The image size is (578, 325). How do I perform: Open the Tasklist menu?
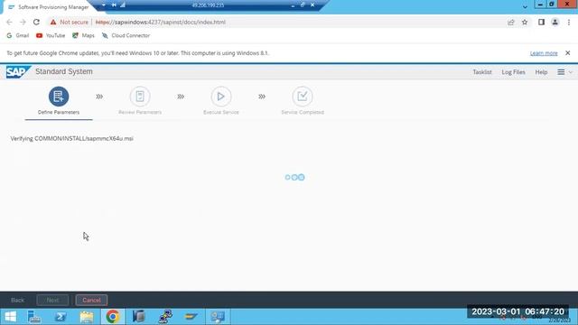coord(482,72)
